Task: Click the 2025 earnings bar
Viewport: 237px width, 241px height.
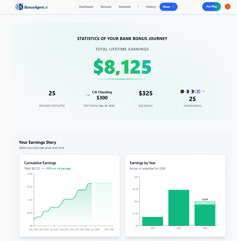Action: [x=179, y=208]
